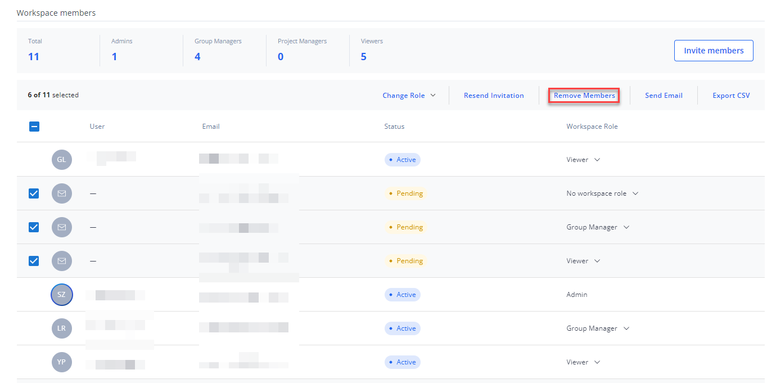Screen dimensions: 767x383
Task: Click Remove Members action
Action: tap(584, 96)
